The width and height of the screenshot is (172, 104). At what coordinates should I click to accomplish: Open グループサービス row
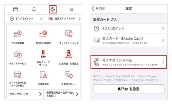pos(25,94)
